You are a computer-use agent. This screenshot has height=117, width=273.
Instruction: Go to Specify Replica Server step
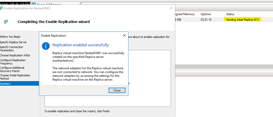(x=13, y=42)
